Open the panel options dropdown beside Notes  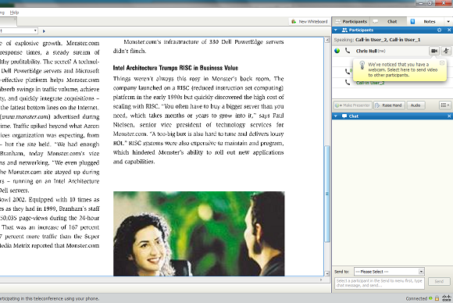(448, 21)
